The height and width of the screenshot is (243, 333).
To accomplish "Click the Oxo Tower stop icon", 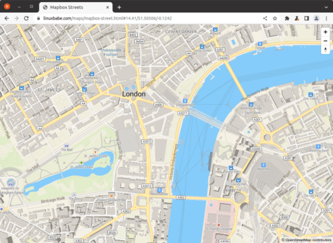I will (311, 94).
